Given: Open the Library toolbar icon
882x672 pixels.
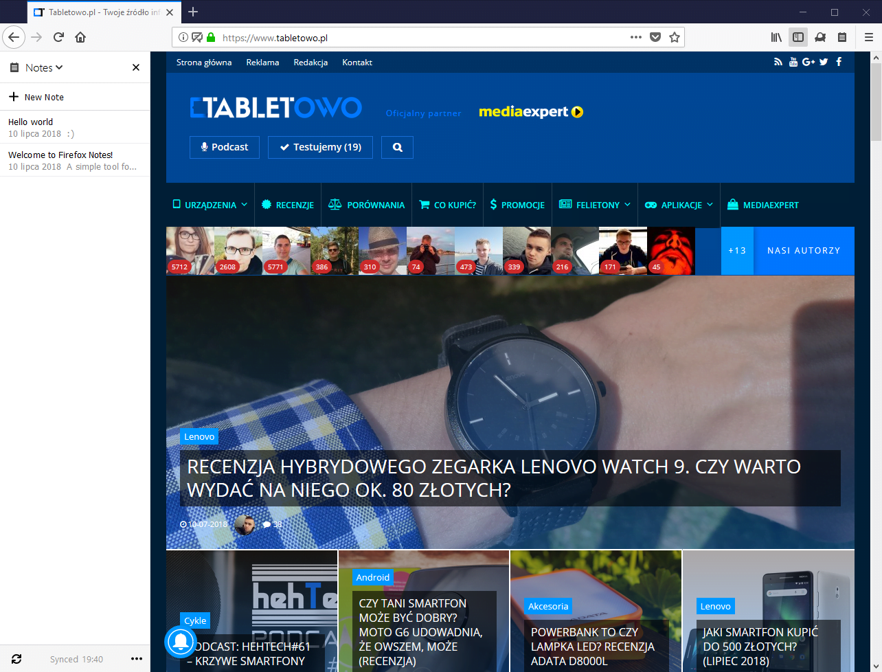Looking at the screenshot, I should (776, 37).
